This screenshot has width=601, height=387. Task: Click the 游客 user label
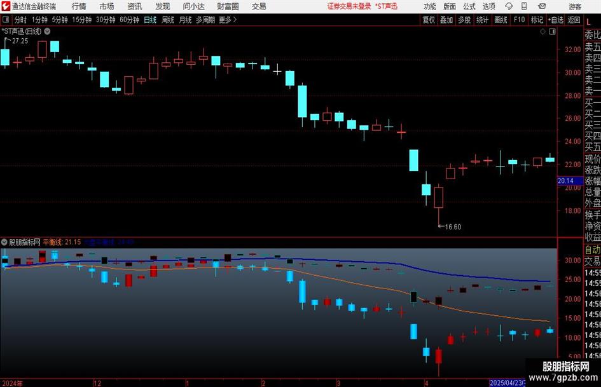tap(574, 6)
